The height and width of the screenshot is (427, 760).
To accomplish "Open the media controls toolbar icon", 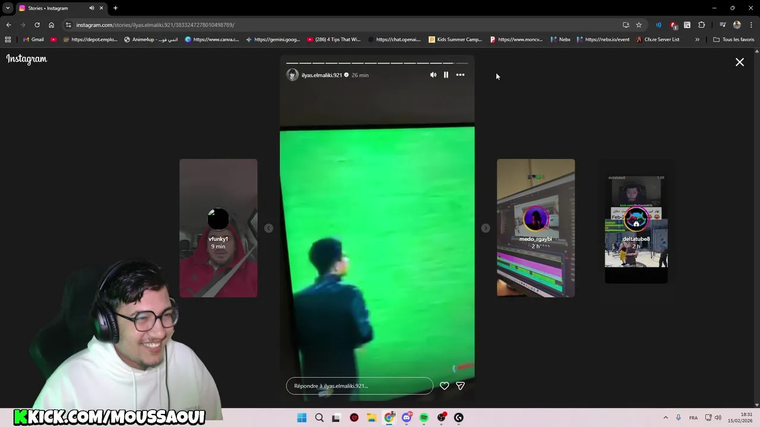I will 723,25.
